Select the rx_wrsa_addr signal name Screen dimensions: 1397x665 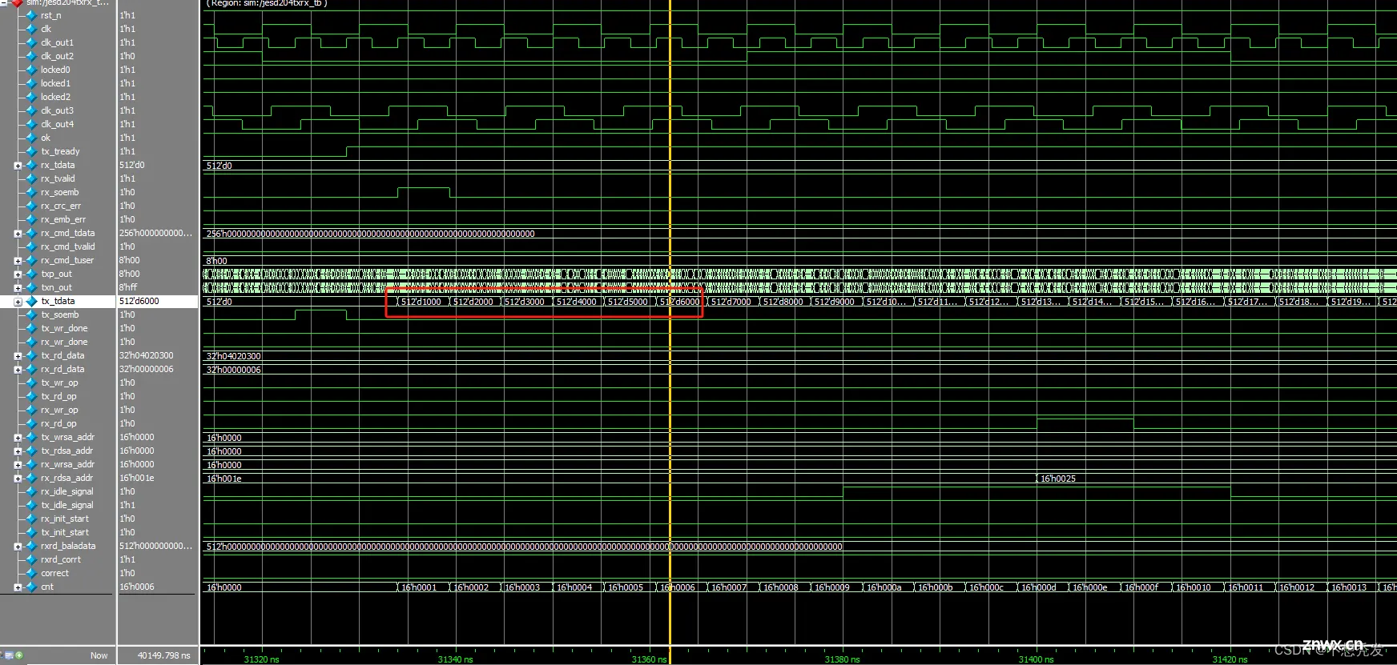tap(67, 464)
